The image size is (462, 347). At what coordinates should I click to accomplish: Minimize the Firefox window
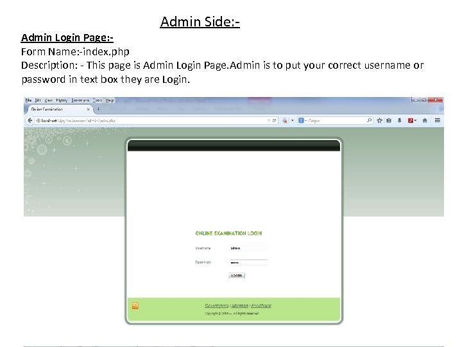pos(415,100)
